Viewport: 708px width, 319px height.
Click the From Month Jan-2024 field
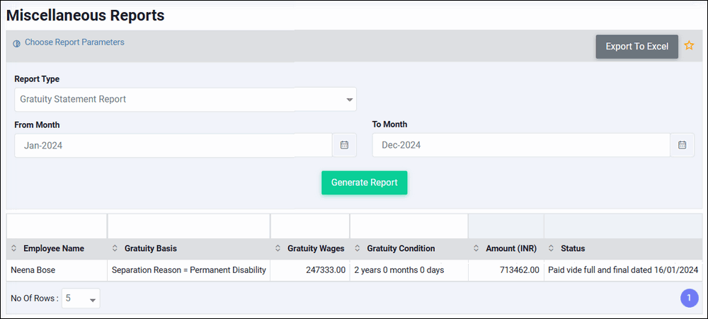(x=173, y=145)
